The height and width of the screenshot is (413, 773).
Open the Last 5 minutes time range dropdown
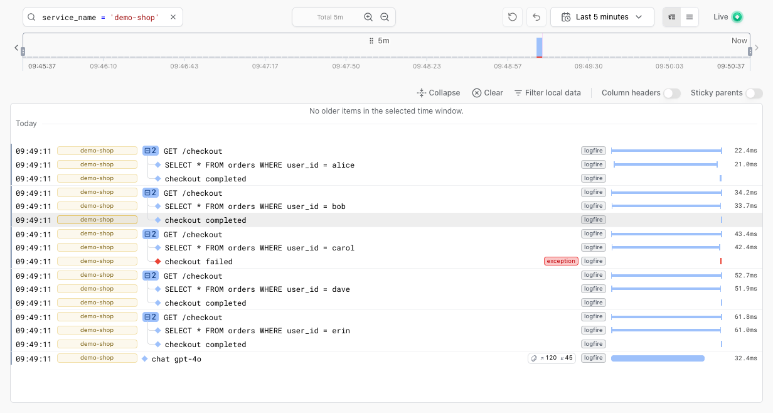[602, 17]
